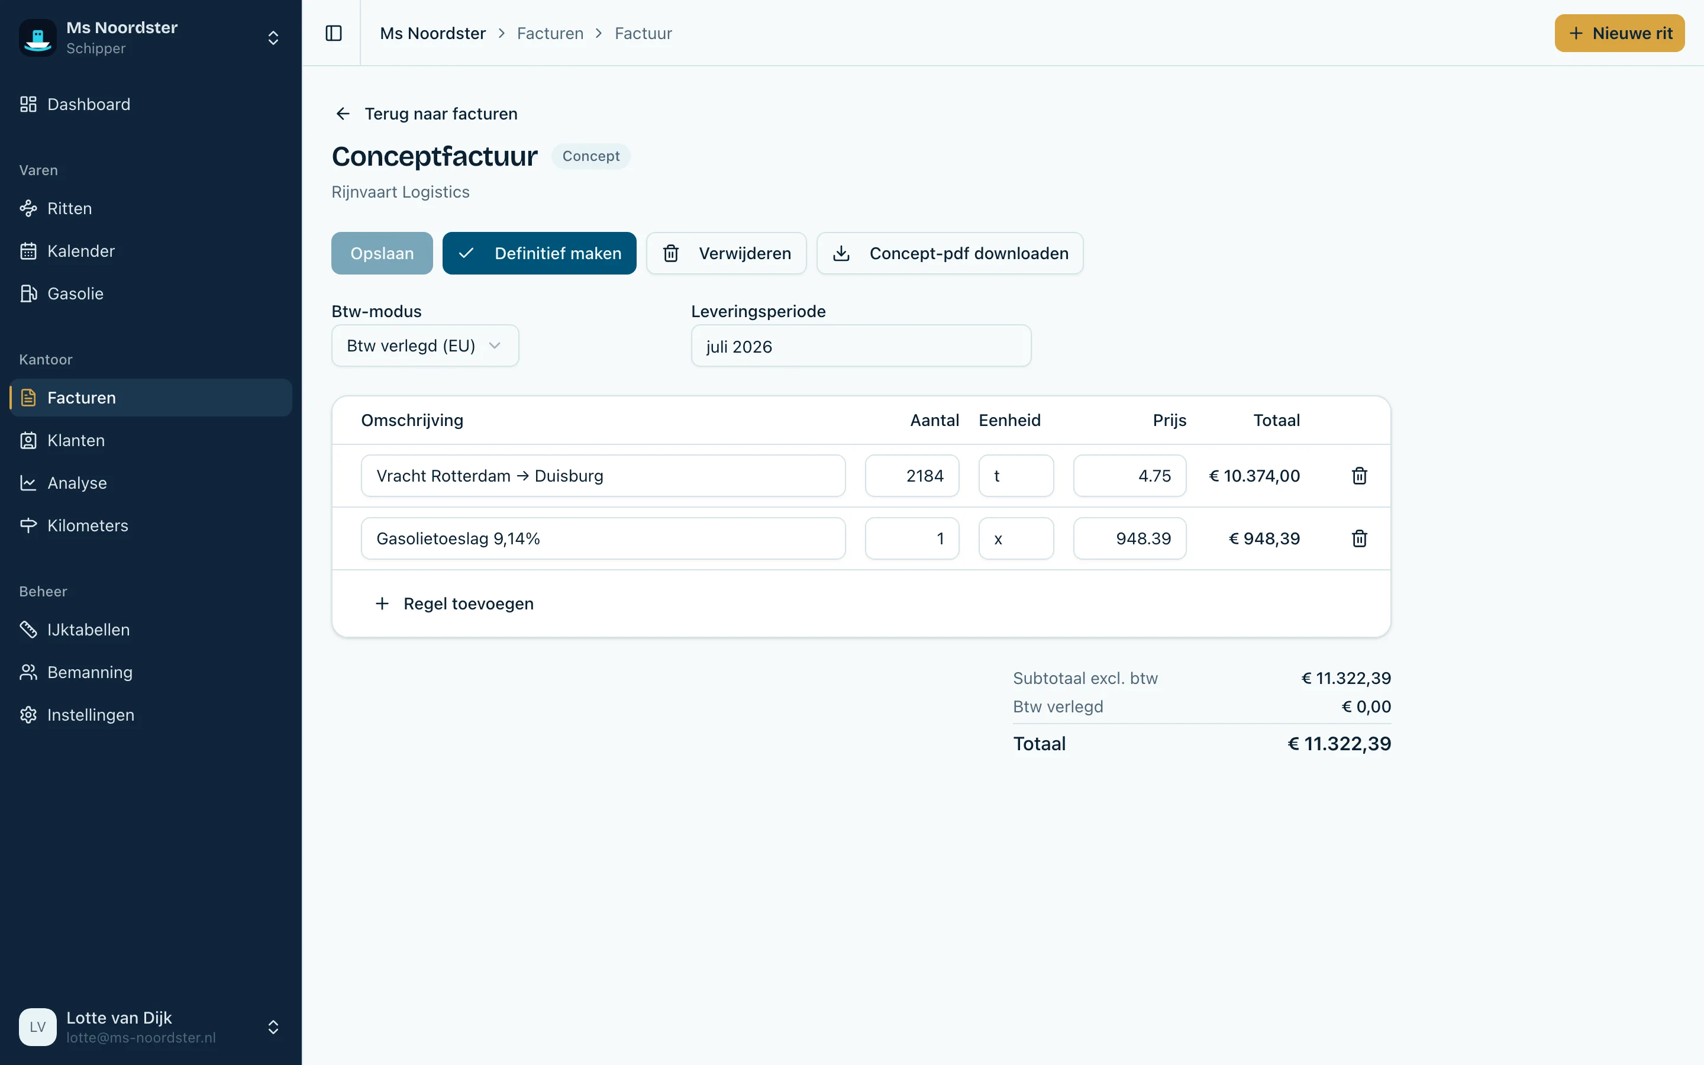Delete the Vracht Rotterdam Duisburg line
Viewport: 1704px width, 1065px height.
[x=1359, y=476]
